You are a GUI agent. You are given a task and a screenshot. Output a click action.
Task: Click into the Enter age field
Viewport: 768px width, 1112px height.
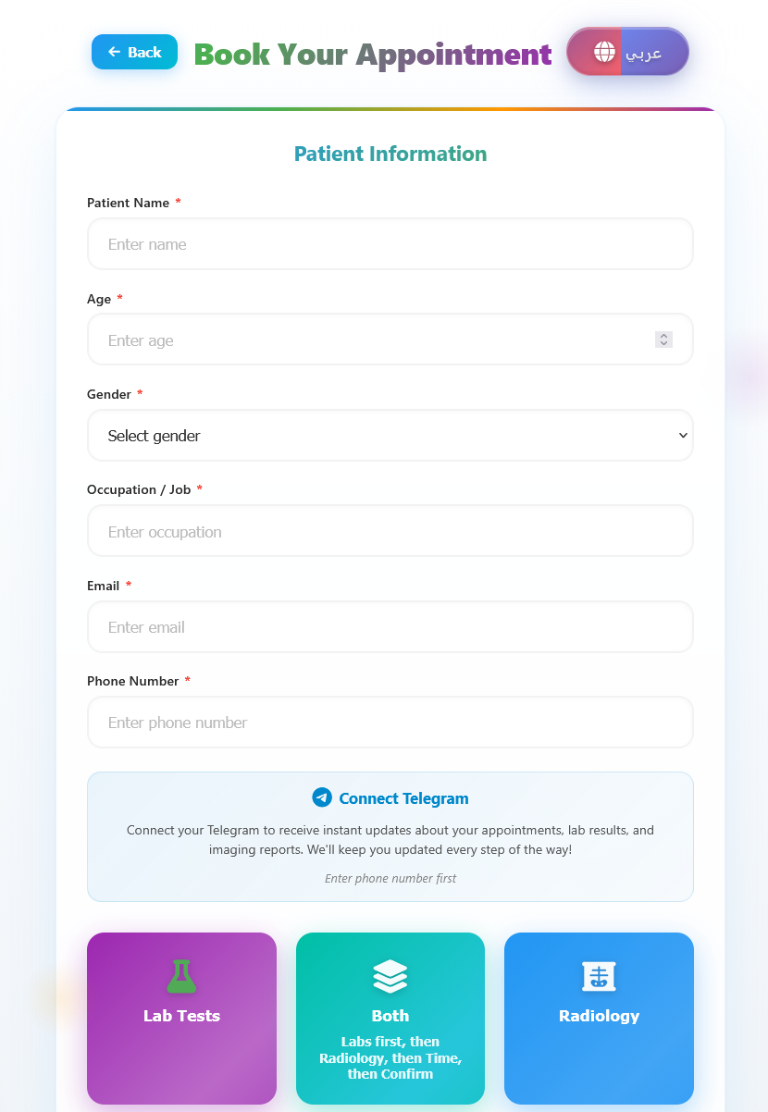point(370,340)
